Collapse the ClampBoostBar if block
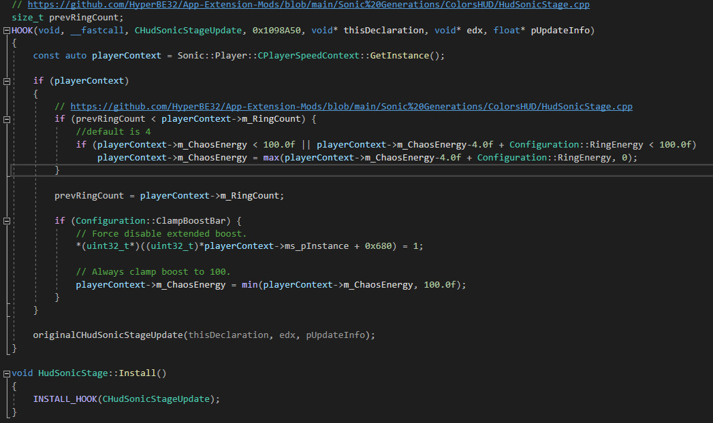Screen dimensions: 713x423 (x=6, y=221)
